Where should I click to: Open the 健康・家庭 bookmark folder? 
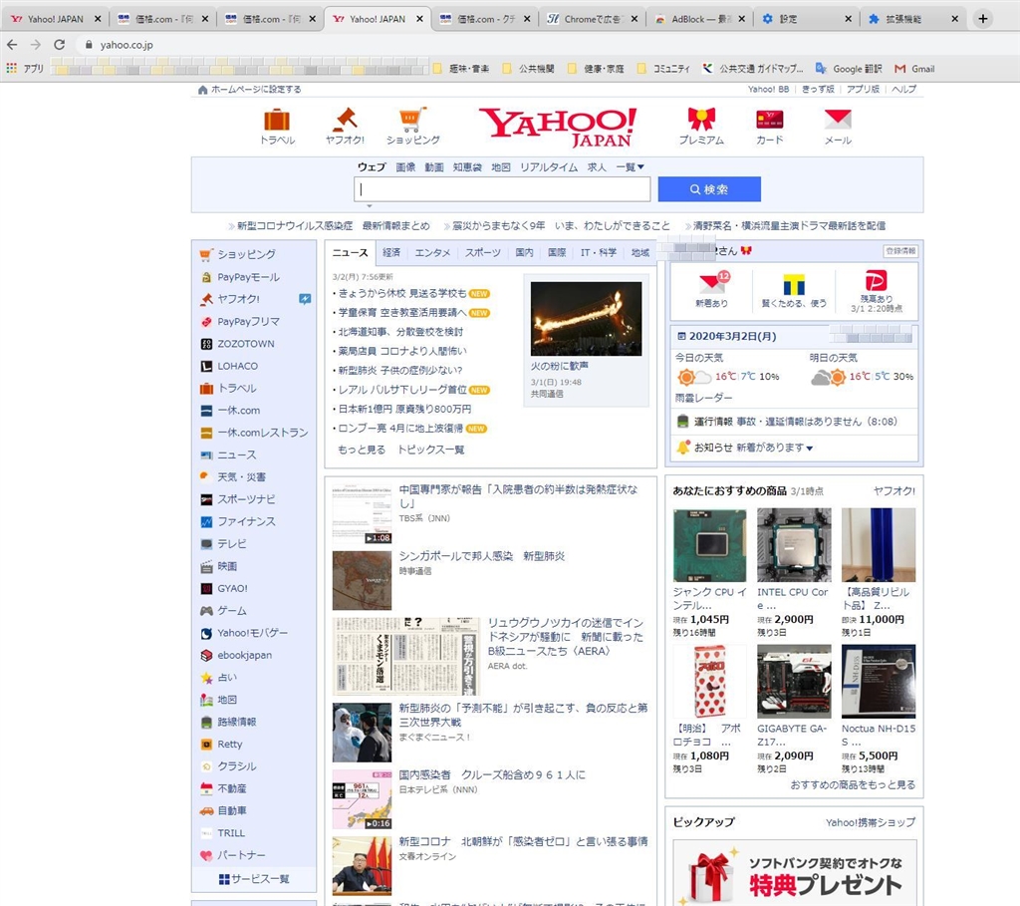point(596,69)
